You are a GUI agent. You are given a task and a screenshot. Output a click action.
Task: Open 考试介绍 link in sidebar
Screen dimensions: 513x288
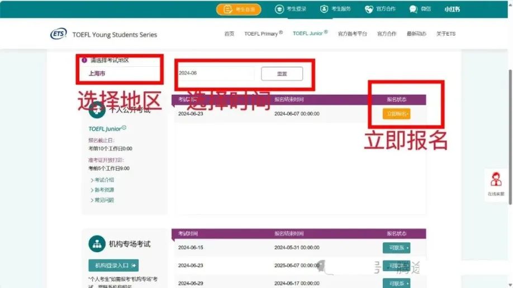(x=104, y=180)
